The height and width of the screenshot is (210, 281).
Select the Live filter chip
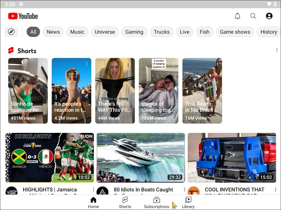pos(185,32)
